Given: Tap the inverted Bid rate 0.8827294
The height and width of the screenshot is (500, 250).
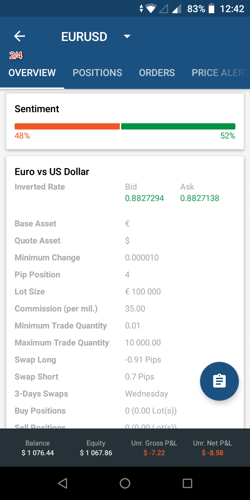Looking at the screenshot, I should (x=144, y=198).
